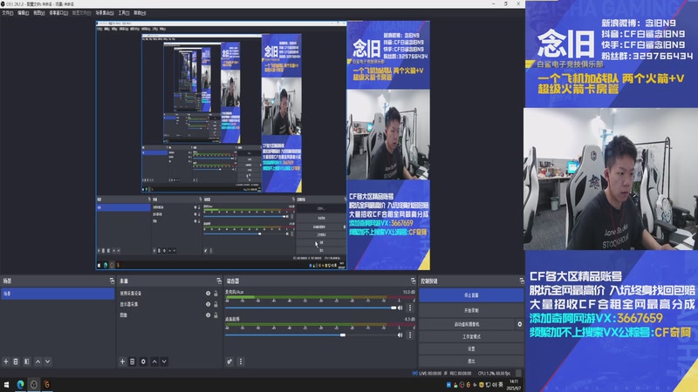Open the orange app icon on the taskbar
Viewport: 698px width, 392px height.
tap(47, 384)
